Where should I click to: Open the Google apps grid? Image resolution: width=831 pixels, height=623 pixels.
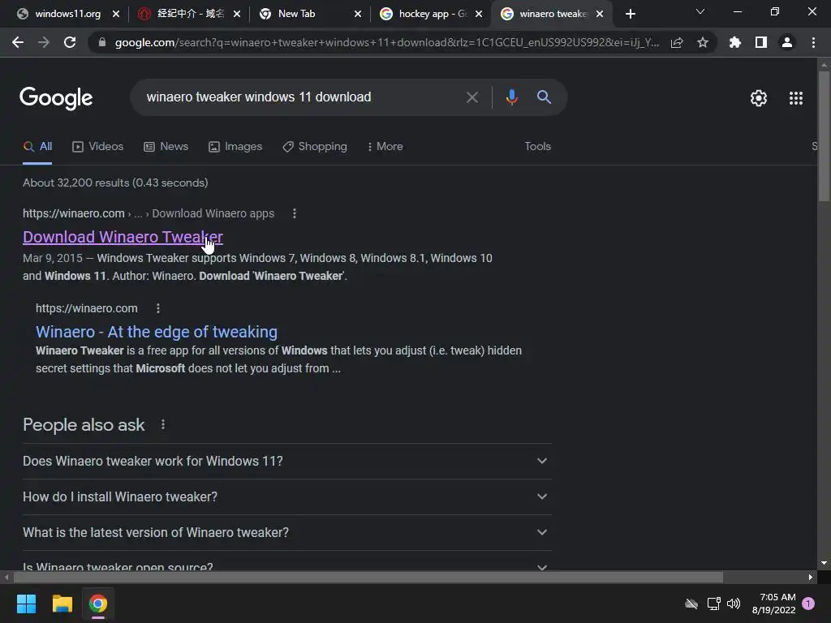[x=796, y=98]
